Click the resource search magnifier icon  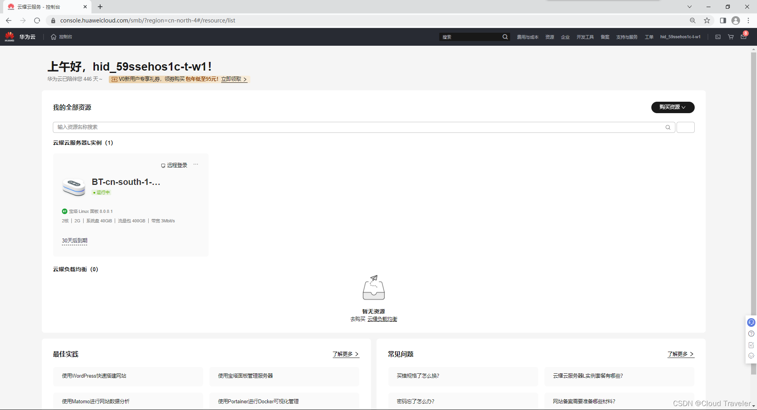668,127
